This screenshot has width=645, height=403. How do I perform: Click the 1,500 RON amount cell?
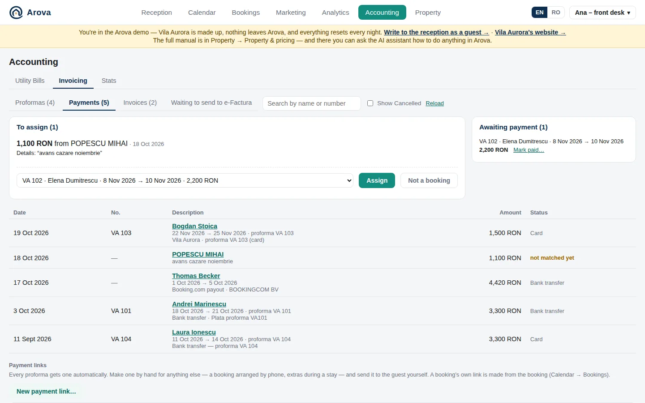(505, 233)
